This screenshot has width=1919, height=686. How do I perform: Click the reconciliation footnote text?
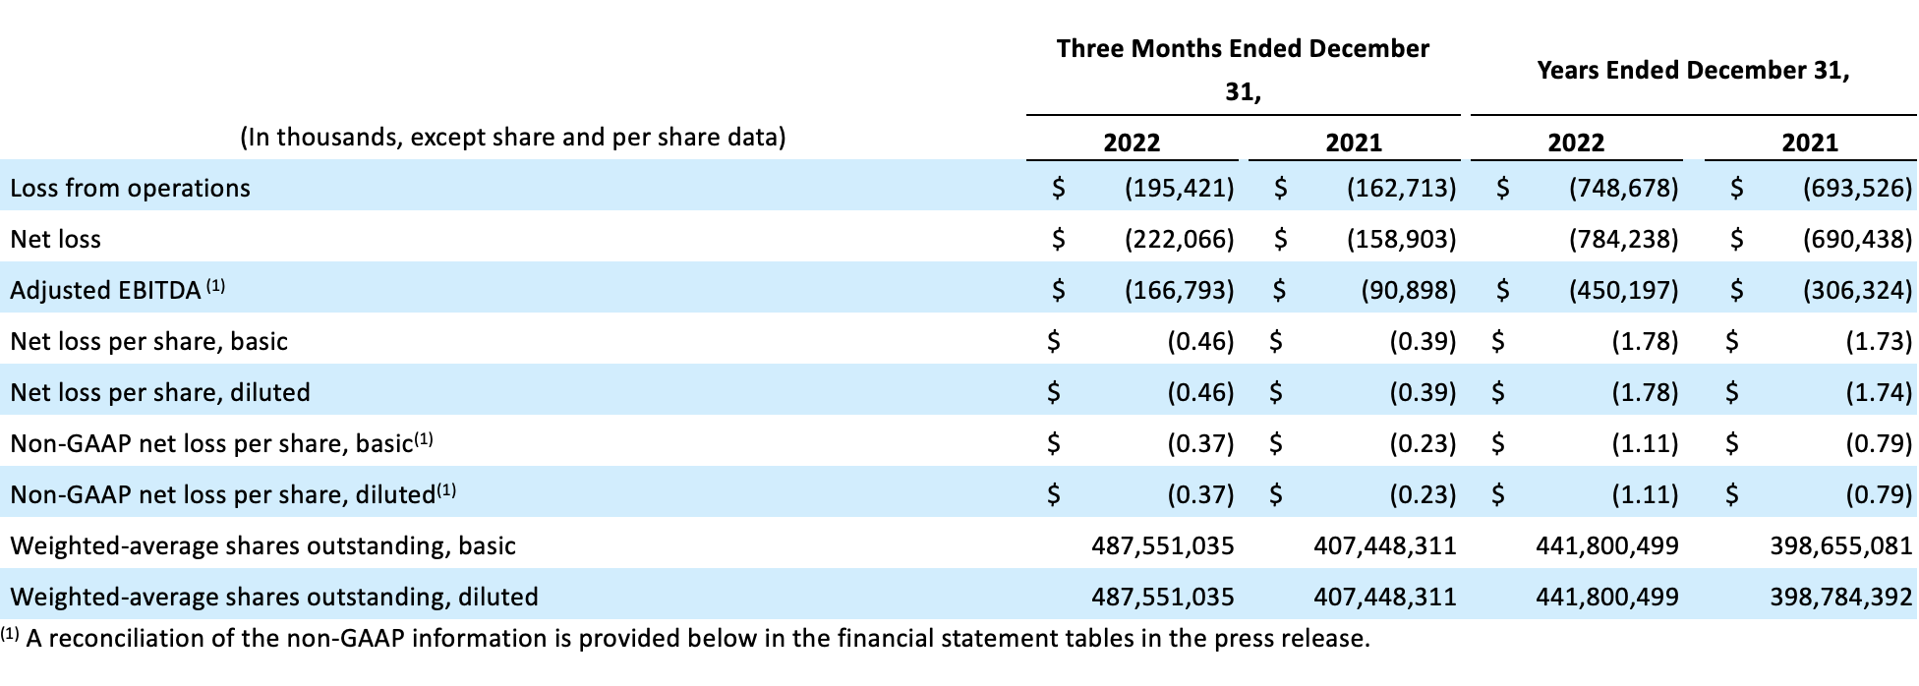[x=685, y=638]
